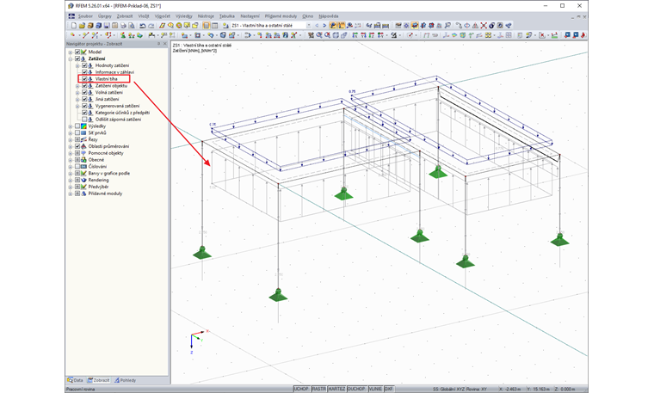Image resolution: width=654 pixels, height=393 pixels.
Task: Open the Úpravy menu
Action: tap(105, 15)
